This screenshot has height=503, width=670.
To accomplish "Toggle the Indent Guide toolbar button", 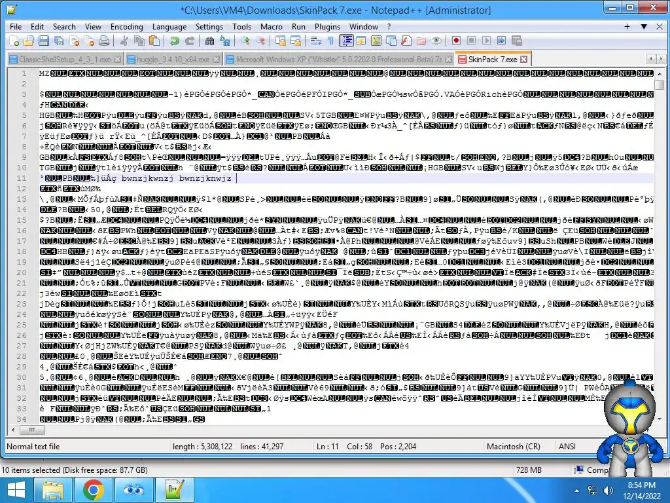I will click(x=346, y=41).
